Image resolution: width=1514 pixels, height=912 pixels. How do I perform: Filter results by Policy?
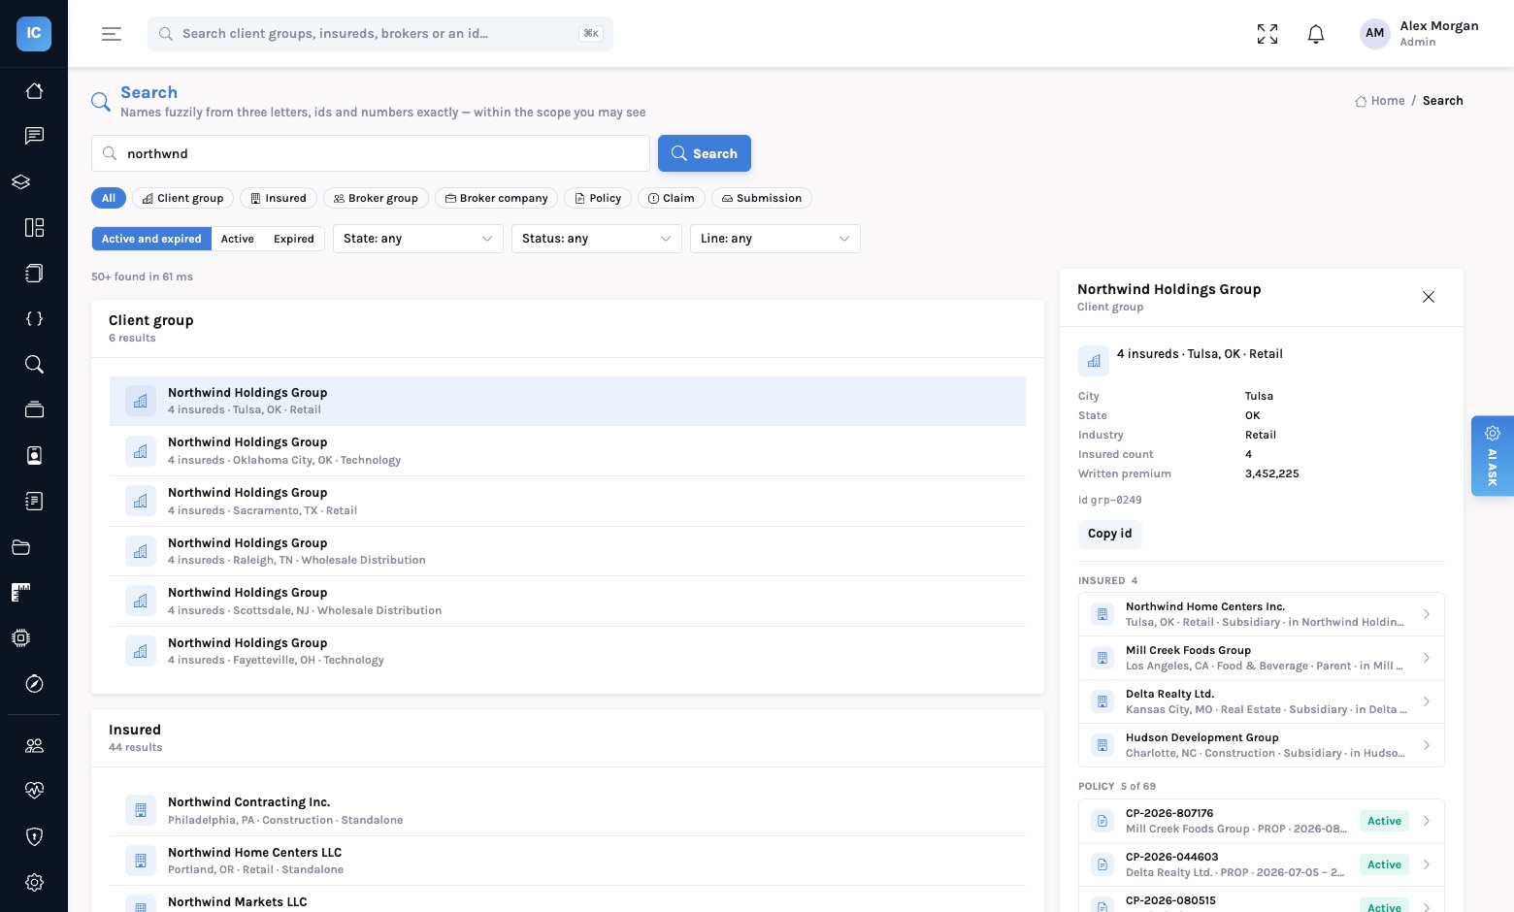tap(598, 198)
